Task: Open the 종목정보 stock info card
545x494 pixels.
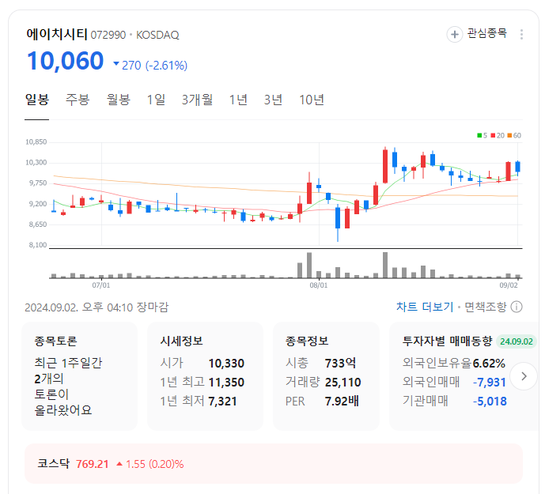Action: [326, 376]
